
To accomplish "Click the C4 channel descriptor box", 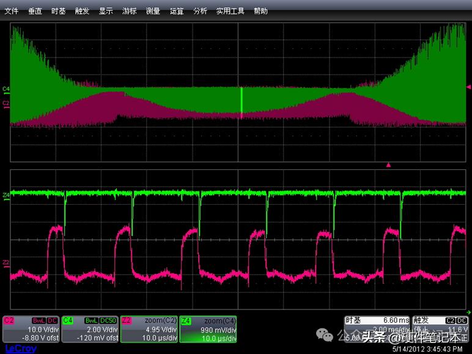I will 89,329.
